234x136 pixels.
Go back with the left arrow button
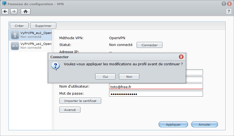click(x=5, y=11)
